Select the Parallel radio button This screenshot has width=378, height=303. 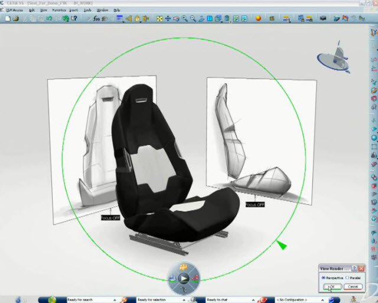pos(347,278)
